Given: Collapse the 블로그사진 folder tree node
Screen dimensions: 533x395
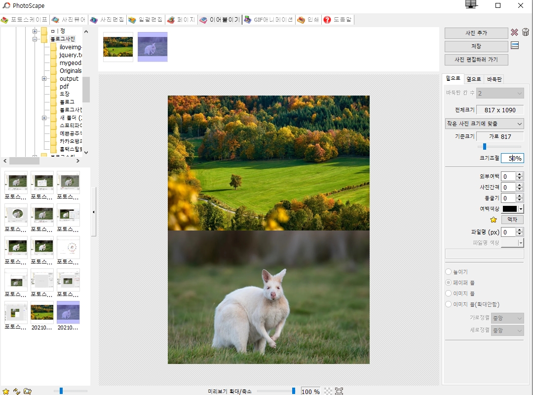Looking at the screenshot, I should pyautogui.click(x=35, y=39).
